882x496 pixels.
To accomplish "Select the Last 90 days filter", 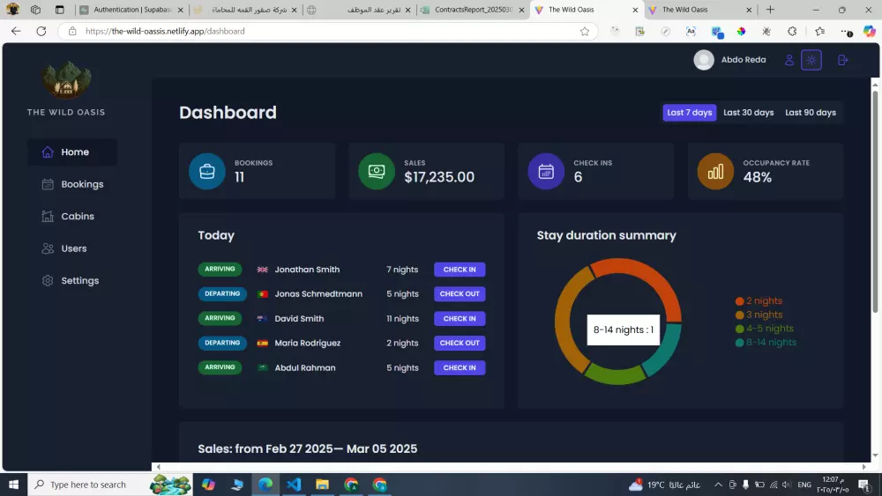I will coord(811,113).
